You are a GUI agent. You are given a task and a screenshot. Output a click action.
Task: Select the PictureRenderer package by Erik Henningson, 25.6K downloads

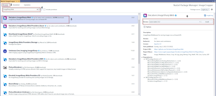click(15, 67)
